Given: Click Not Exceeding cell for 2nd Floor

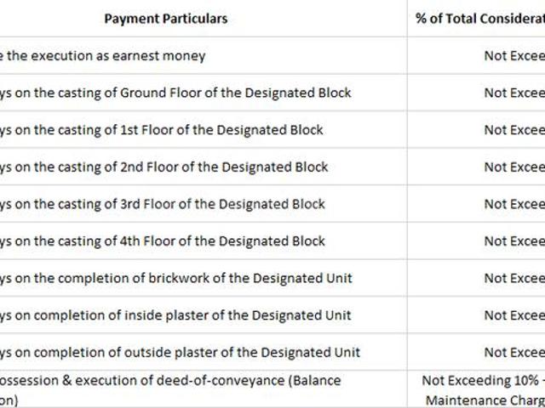Looking at the screenshot, I should pos(514,167).
